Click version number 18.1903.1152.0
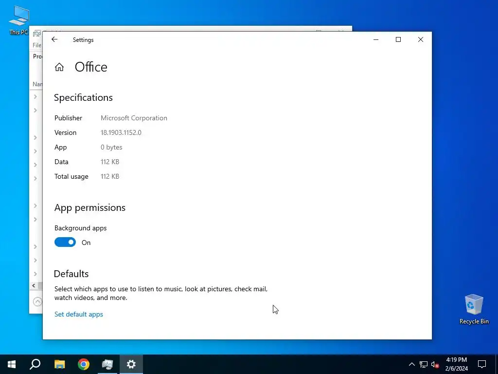The width and height of the screenshot is (498, 374). tap(121, 132)
